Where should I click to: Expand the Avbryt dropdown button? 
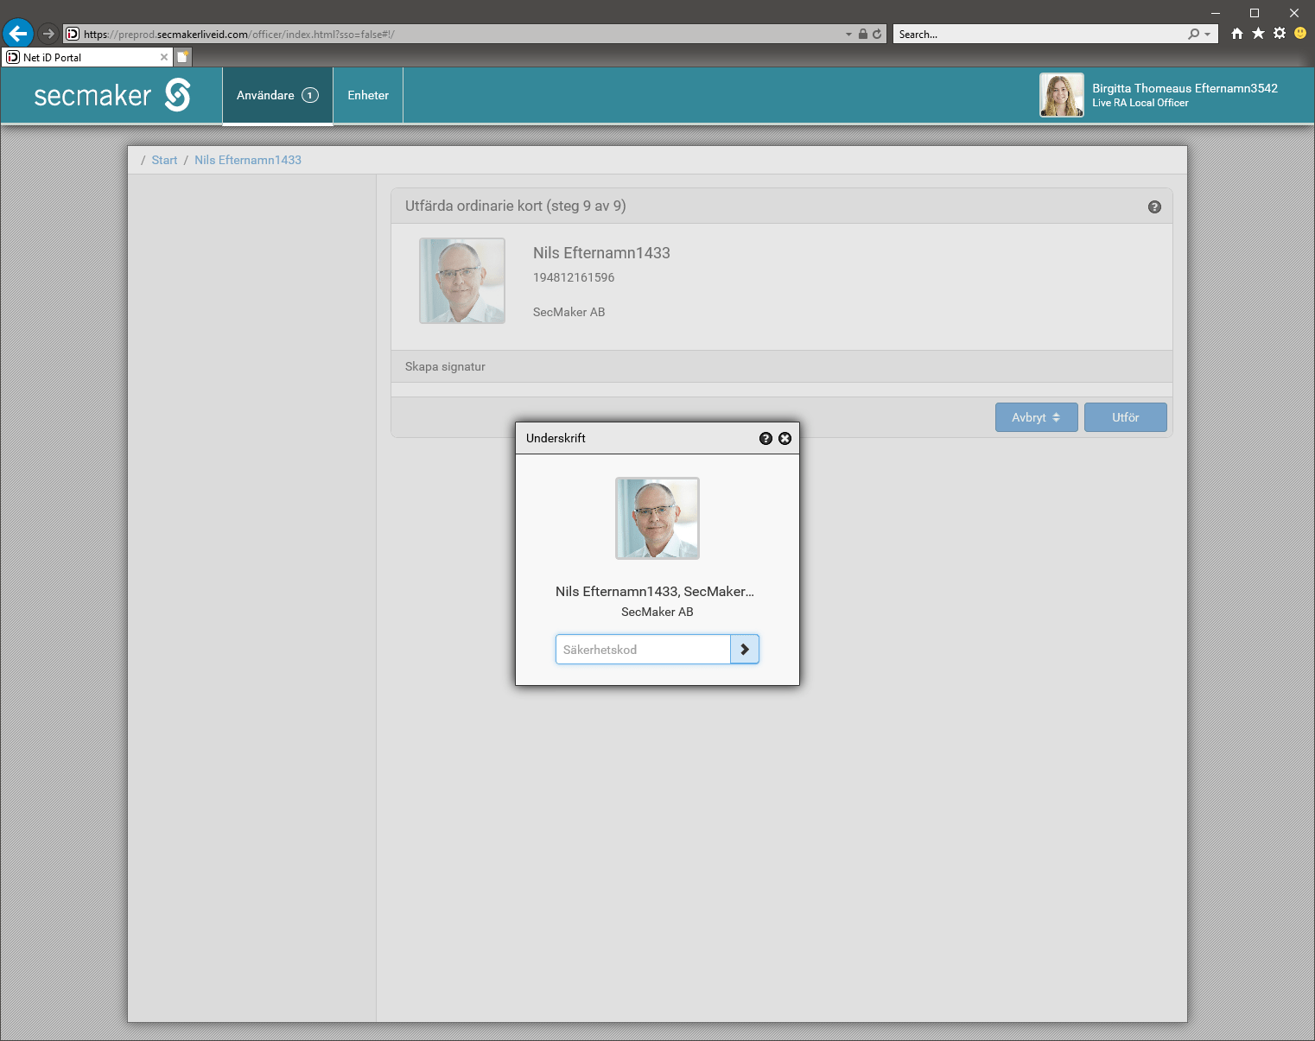1036,417
